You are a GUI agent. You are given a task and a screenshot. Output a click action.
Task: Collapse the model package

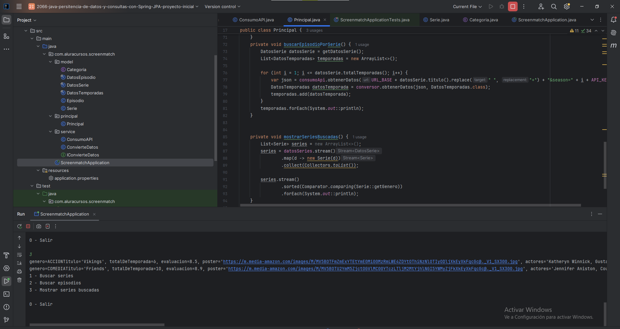50,62
